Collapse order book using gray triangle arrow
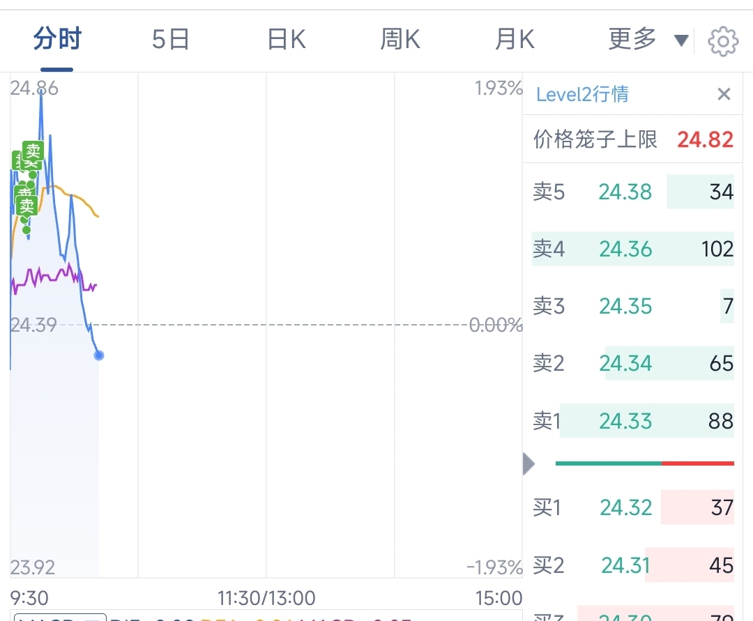 528,463
